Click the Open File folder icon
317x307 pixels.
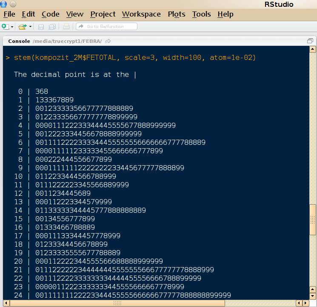pyautogui.click(x=23, y=27)
